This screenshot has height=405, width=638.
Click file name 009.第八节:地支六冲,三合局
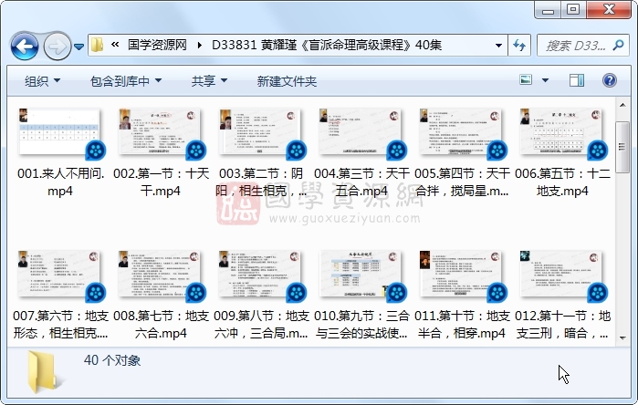[x=261, y=325]
